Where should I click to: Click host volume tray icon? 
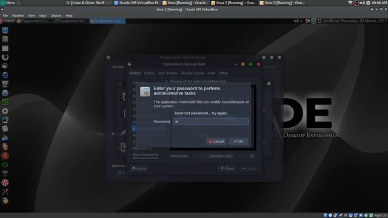(x=363, y=2)
